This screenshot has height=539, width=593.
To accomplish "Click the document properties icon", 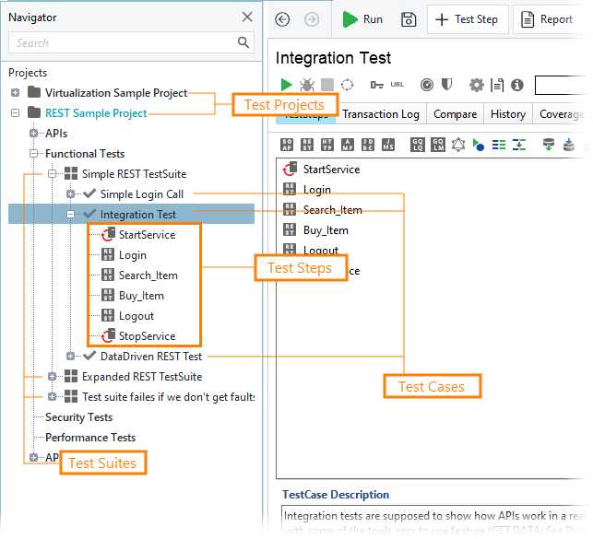I will [x=497, y=85].
